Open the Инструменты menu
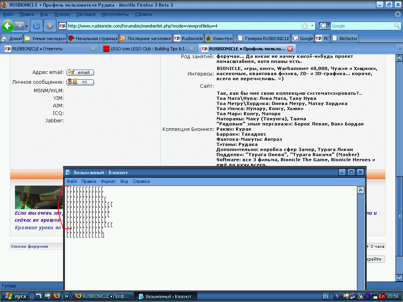 tap(115, 15)
